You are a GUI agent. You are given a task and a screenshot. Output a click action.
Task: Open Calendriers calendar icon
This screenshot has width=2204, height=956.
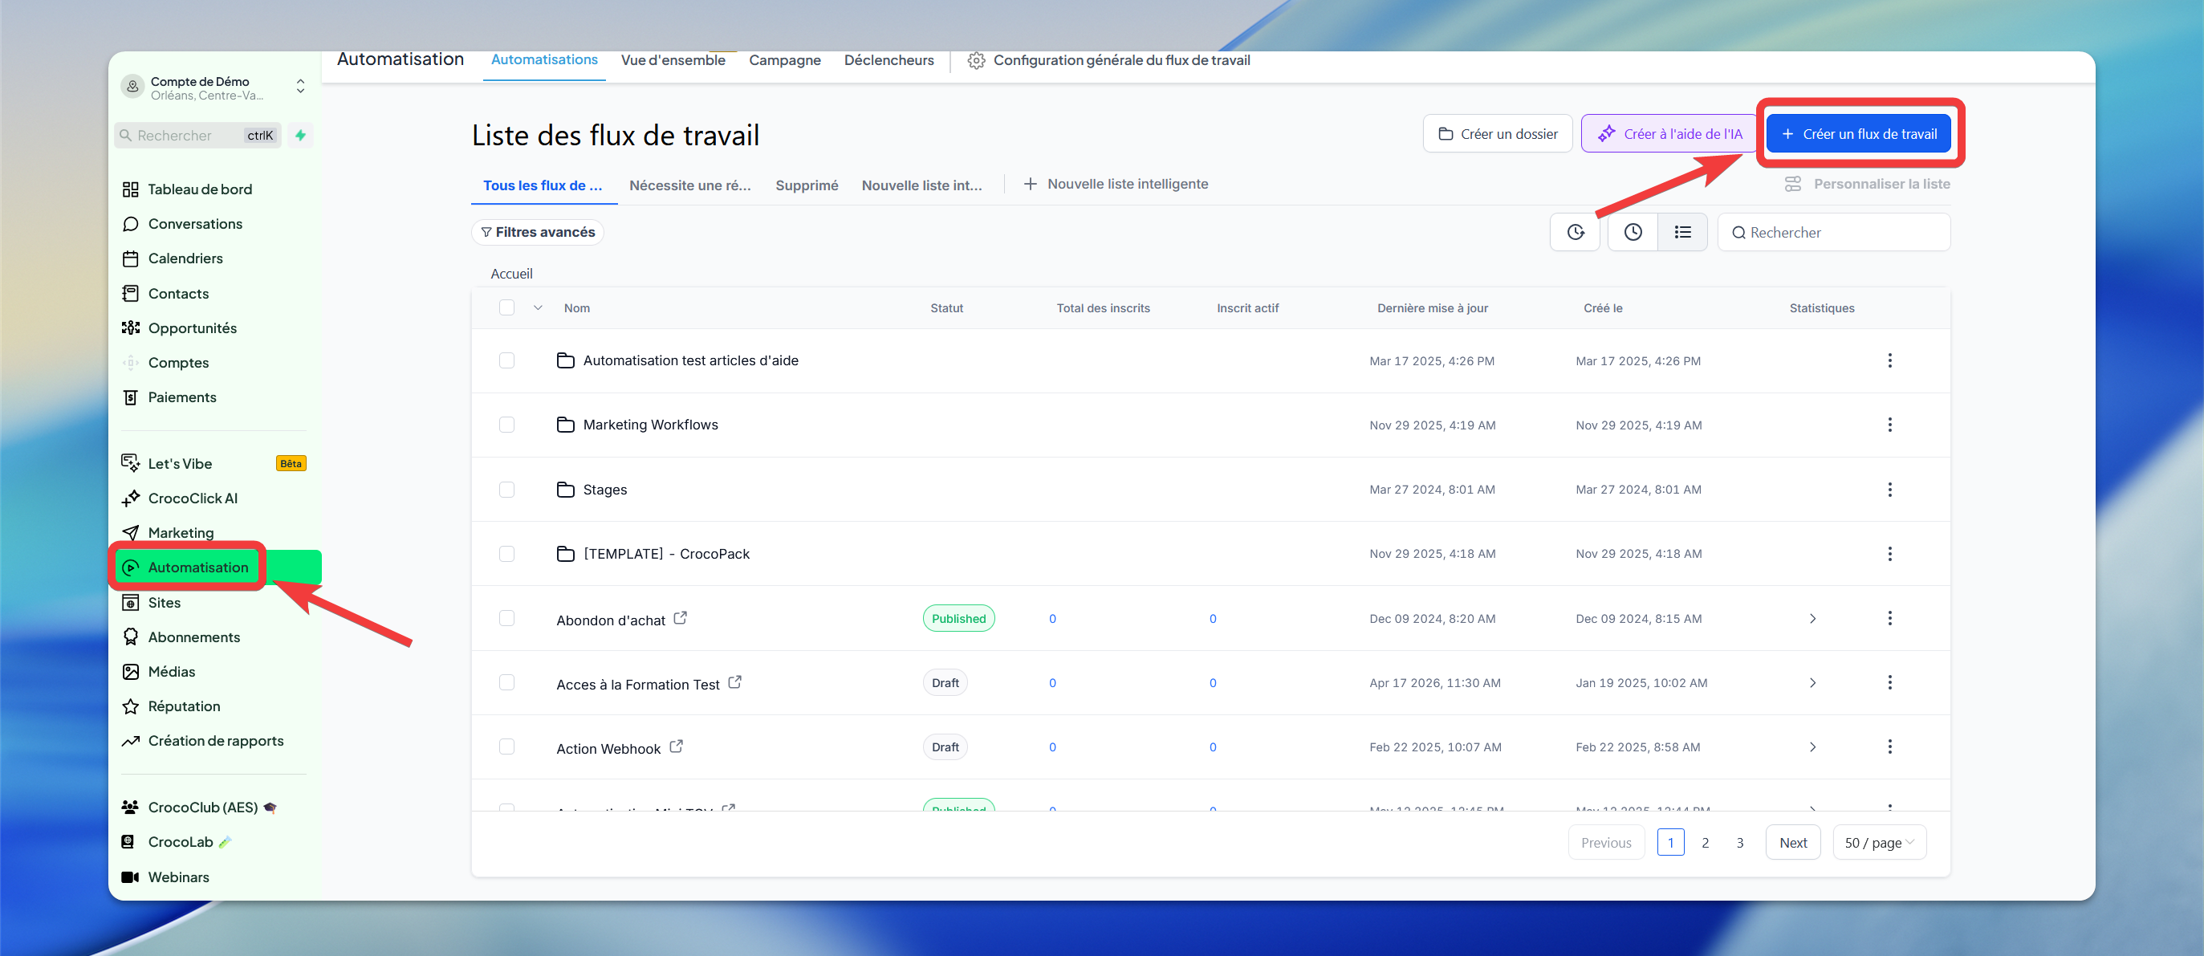point(130,258)
